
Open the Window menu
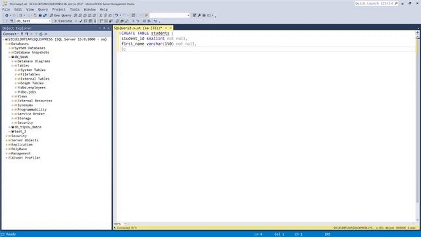pos(89,9)
